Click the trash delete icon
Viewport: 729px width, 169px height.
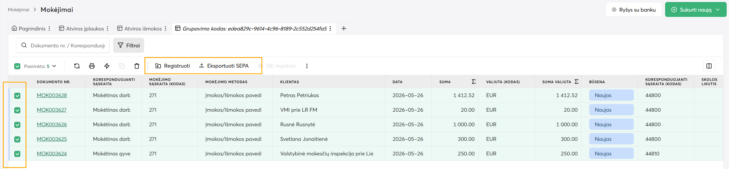tap(137, 66)
